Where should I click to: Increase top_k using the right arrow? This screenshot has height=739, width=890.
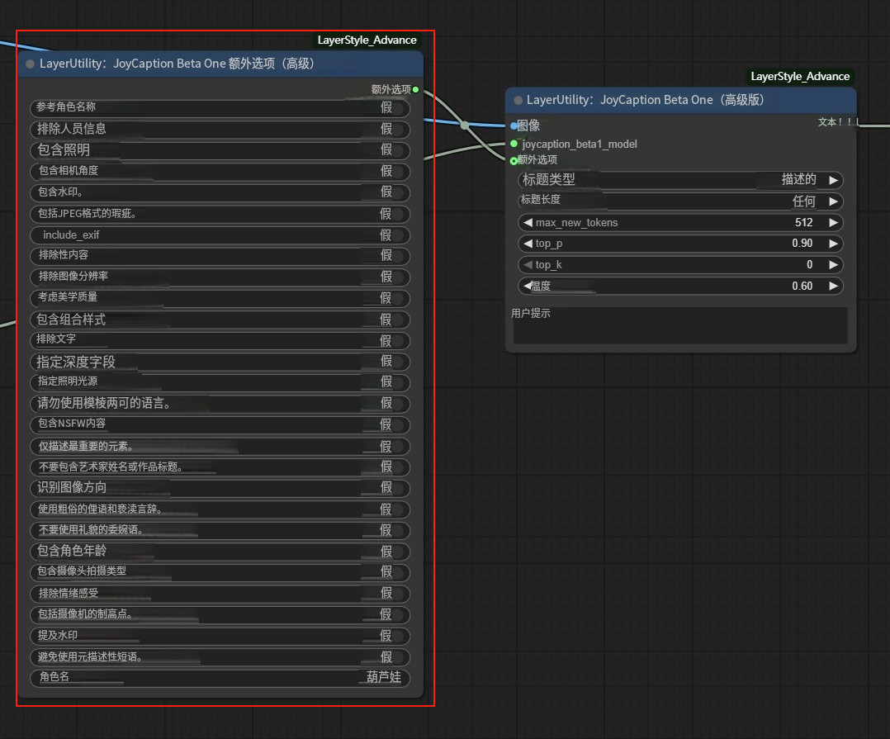[833, 264]
